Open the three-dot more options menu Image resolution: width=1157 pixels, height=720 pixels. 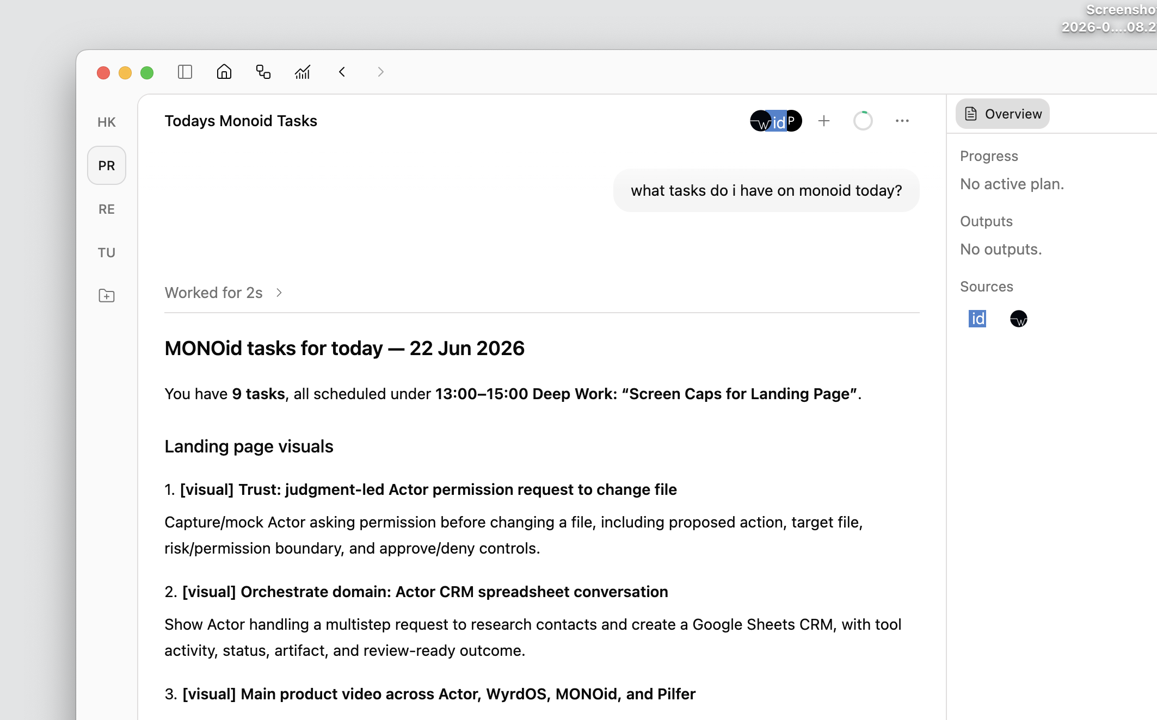pyautogui.click(x=902, y=121)
